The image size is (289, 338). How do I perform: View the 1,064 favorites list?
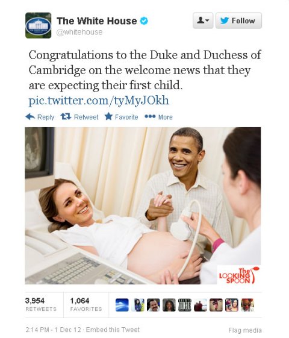[86, 305]
